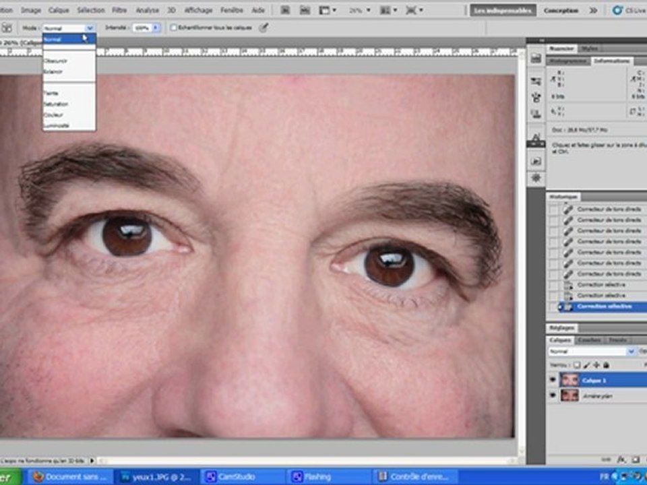Switch to the Tracés tab

618,339
